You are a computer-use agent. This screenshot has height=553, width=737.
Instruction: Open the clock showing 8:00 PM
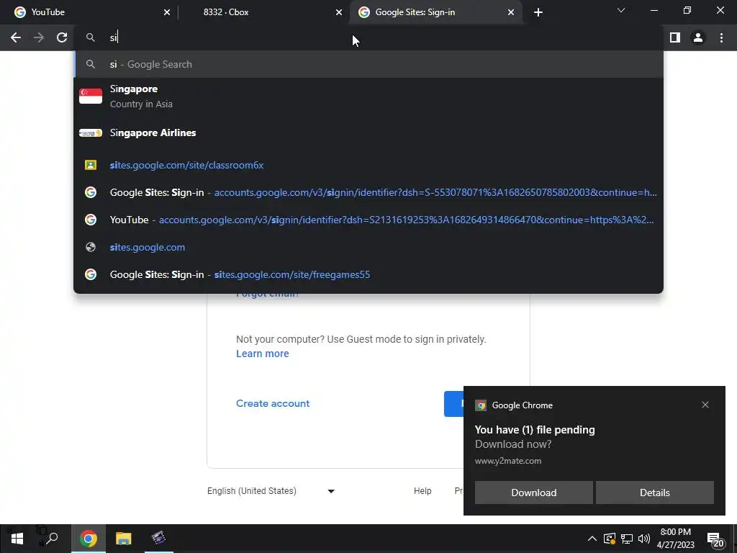tap(675, 539)
